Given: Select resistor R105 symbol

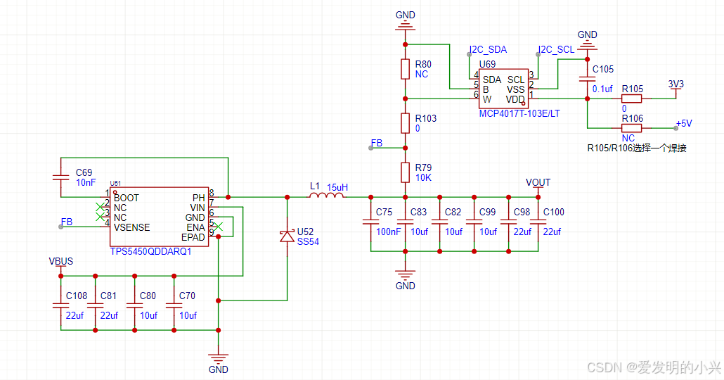Looking at the screenshot, I should [x=632, y=99].
